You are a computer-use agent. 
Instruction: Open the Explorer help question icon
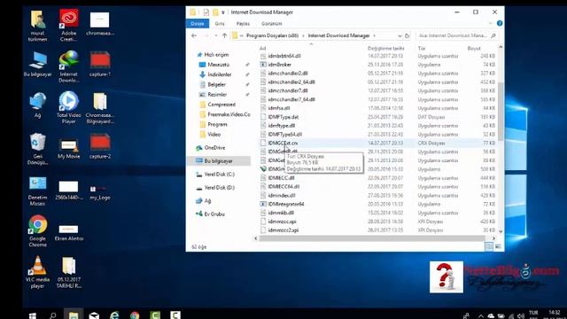[500, 23]
